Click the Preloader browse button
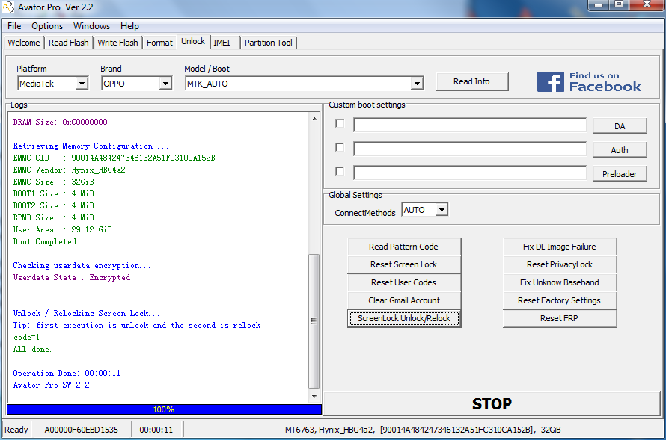Screen dimensions: 666x440 pos(620,173)
